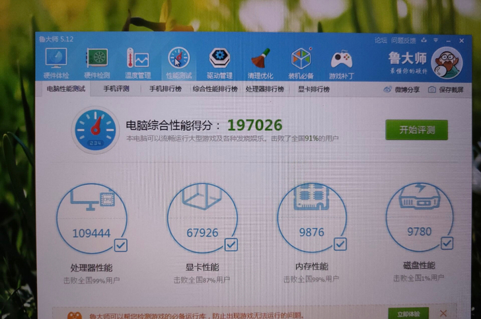Viewport: 481px width, 319px height.
Task: Click the 磁盘性能 label
Action: tap(419, 266)
